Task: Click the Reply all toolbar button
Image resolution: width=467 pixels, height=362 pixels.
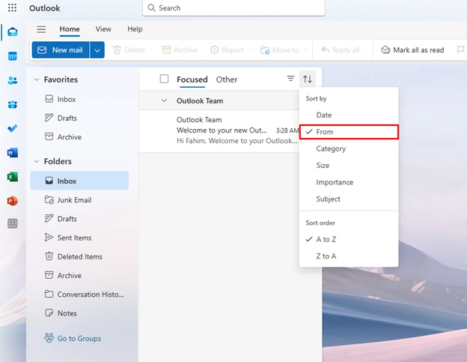Action: (x=340, y=49)
